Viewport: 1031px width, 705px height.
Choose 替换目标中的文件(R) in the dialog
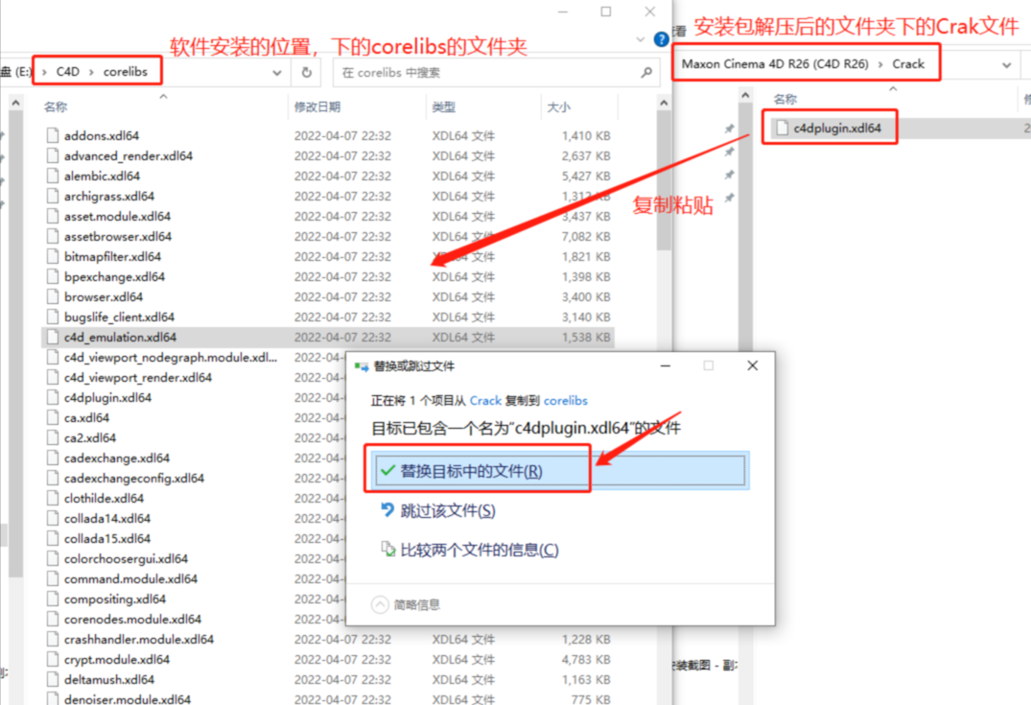(470, 471)
